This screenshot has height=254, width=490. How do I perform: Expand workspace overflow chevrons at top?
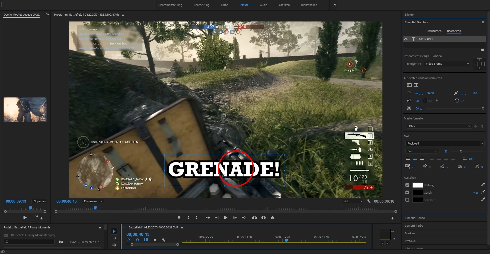(x=335, y=5)
